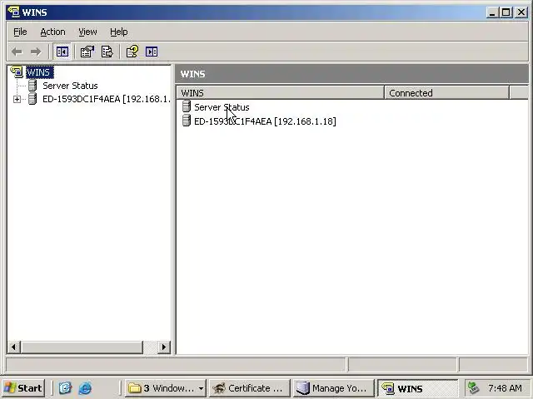Maximize the WINS window
The image size is (533, 399).
point(506,12)
